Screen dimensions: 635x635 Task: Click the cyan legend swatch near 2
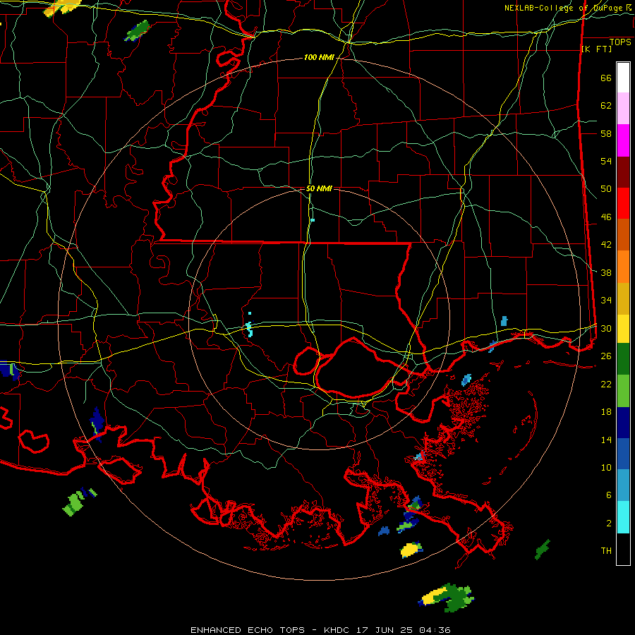coord(623,517)
